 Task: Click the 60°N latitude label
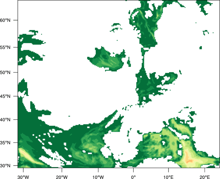pyautogui.click(x=5, y=20)
